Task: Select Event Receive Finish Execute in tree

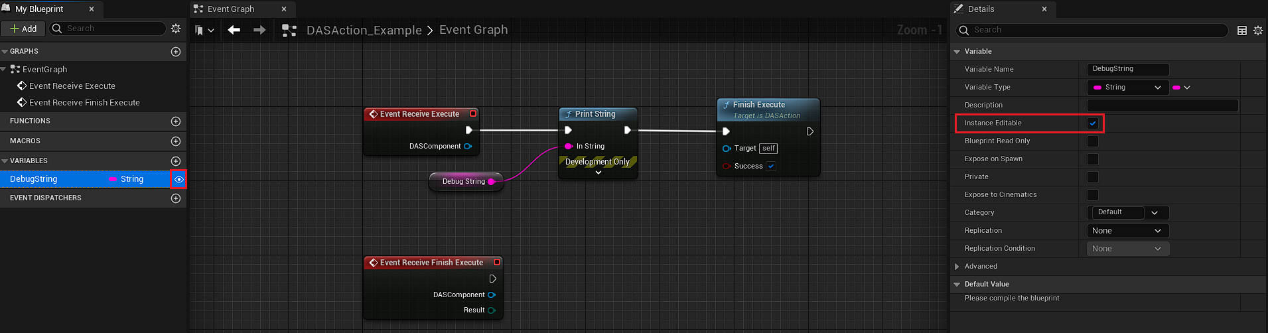Action: tap(84, 103)
